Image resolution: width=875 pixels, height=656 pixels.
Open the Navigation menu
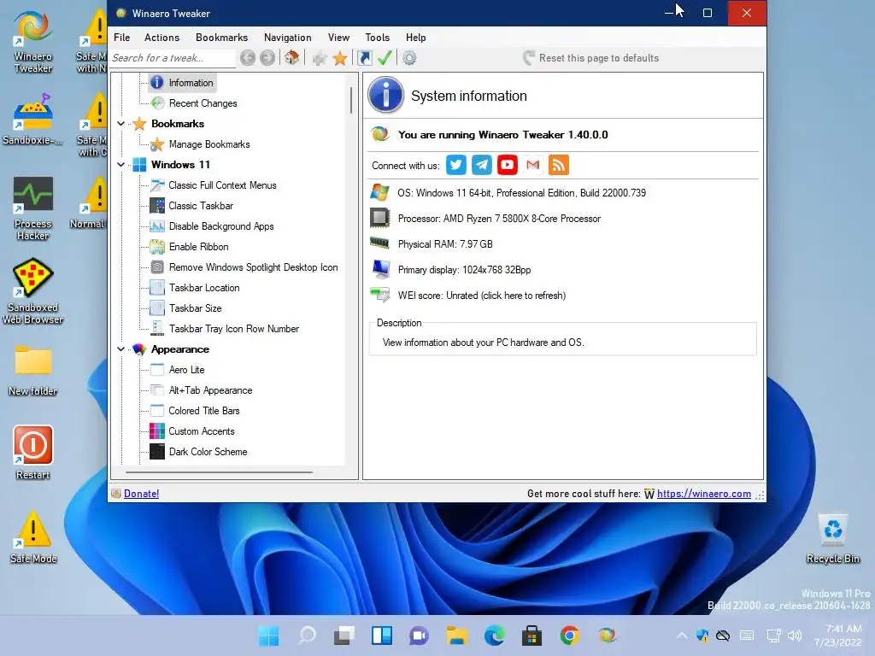tap(287, 38)
